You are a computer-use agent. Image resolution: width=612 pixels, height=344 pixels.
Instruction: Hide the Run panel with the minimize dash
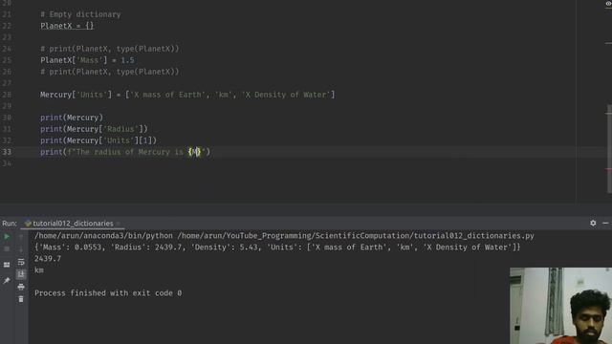tap(605, 223)
